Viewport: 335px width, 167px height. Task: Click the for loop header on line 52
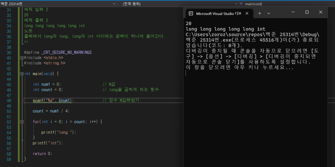click(68, 122)
